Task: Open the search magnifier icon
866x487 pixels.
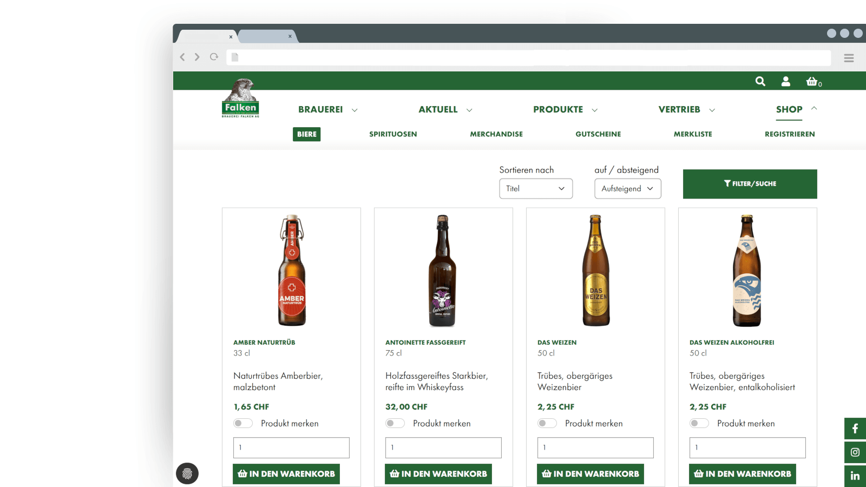Action: tap(760, 81)
